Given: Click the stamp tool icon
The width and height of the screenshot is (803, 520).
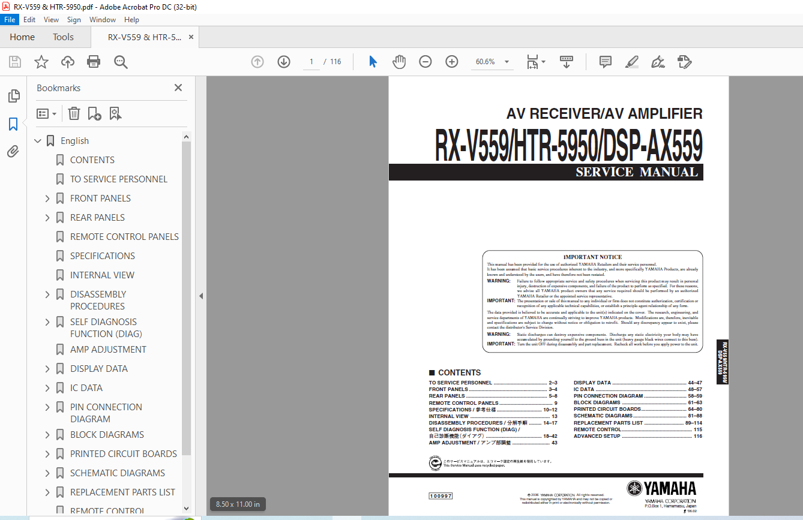Looking at the screenshot, I should click(x=685, y=62).
